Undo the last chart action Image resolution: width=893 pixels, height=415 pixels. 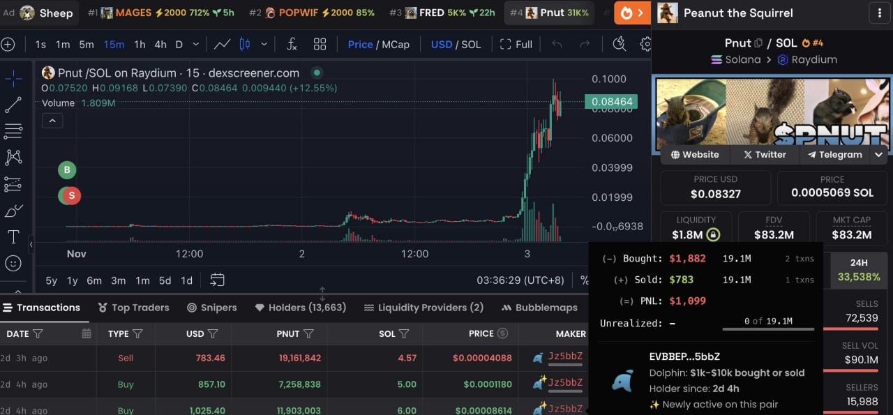(x=557, y=45)
